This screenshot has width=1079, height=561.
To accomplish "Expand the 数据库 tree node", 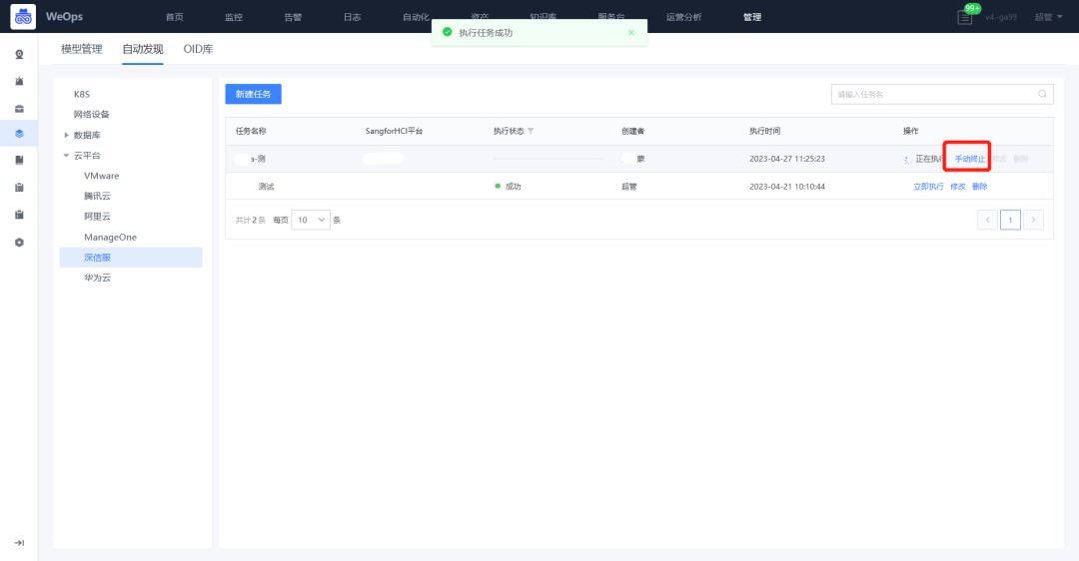I will [66, 135].
